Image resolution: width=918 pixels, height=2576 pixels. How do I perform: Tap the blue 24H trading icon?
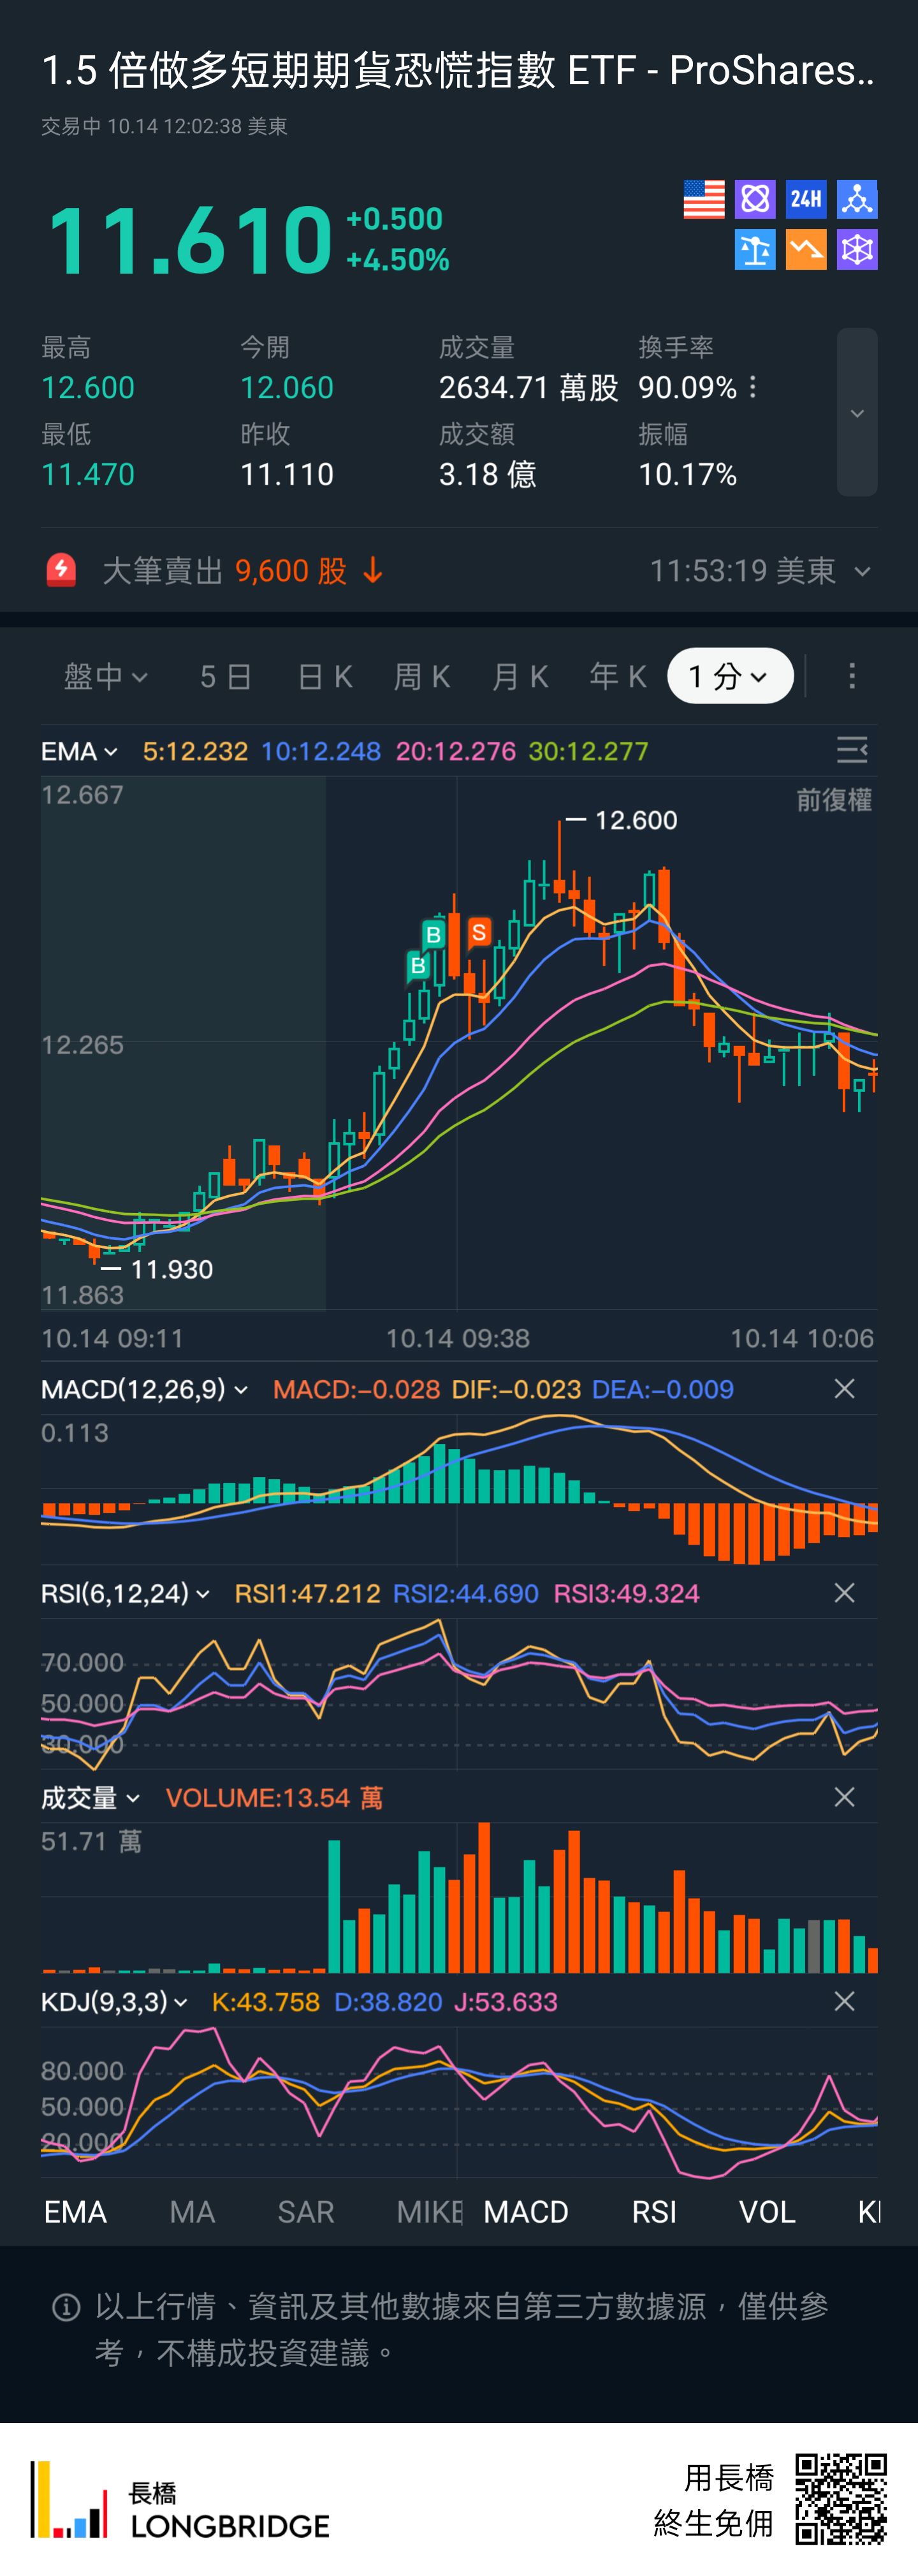(806, 199)
